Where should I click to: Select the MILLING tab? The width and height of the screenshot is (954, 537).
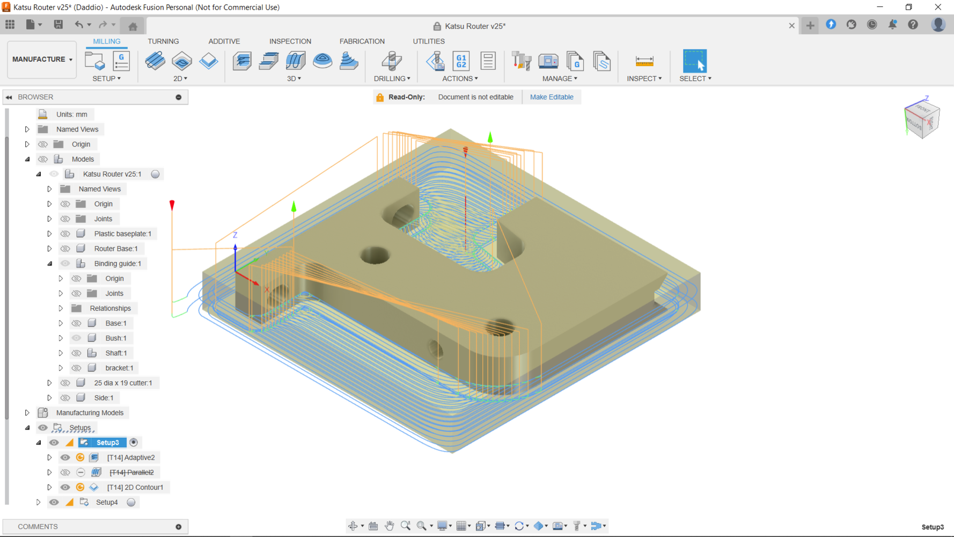(x=106, y=41)
